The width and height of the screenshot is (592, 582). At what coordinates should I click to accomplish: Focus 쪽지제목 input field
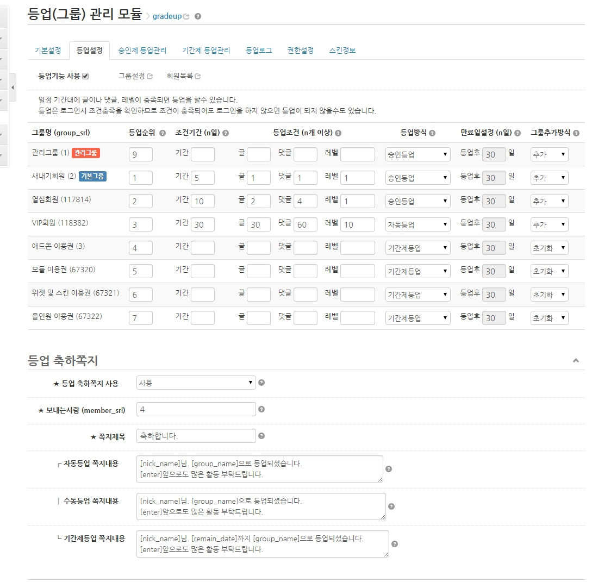(196, 436)
